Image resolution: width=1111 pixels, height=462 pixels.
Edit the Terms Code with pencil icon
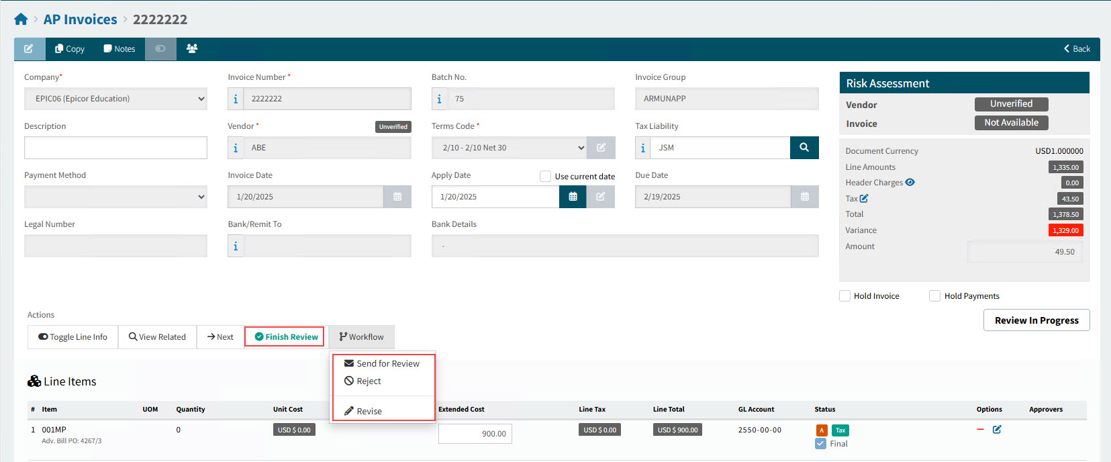click(x=601, y=148)
